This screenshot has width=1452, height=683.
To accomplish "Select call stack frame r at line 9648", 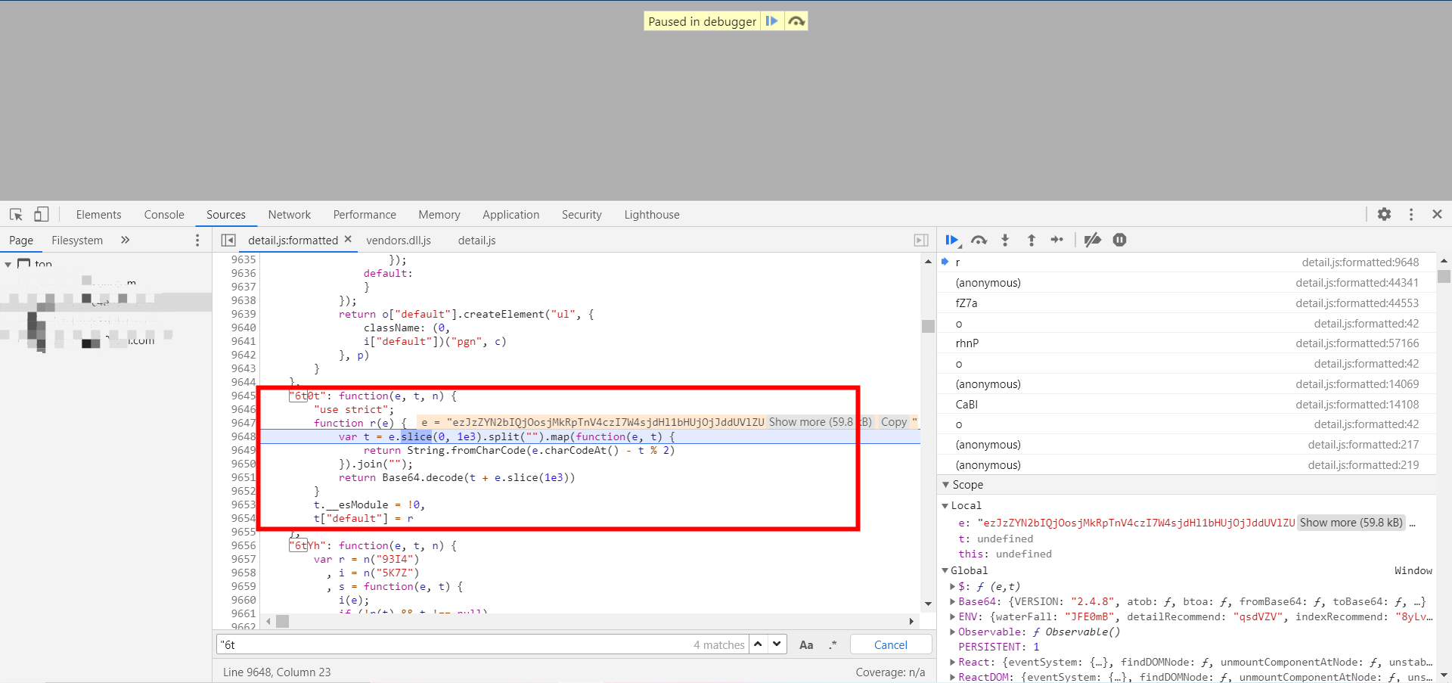I will pyautogui.click(x=1187, y=262).
